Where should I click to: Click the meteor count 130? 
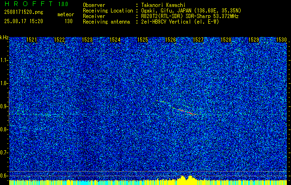[x=68, y=21]
